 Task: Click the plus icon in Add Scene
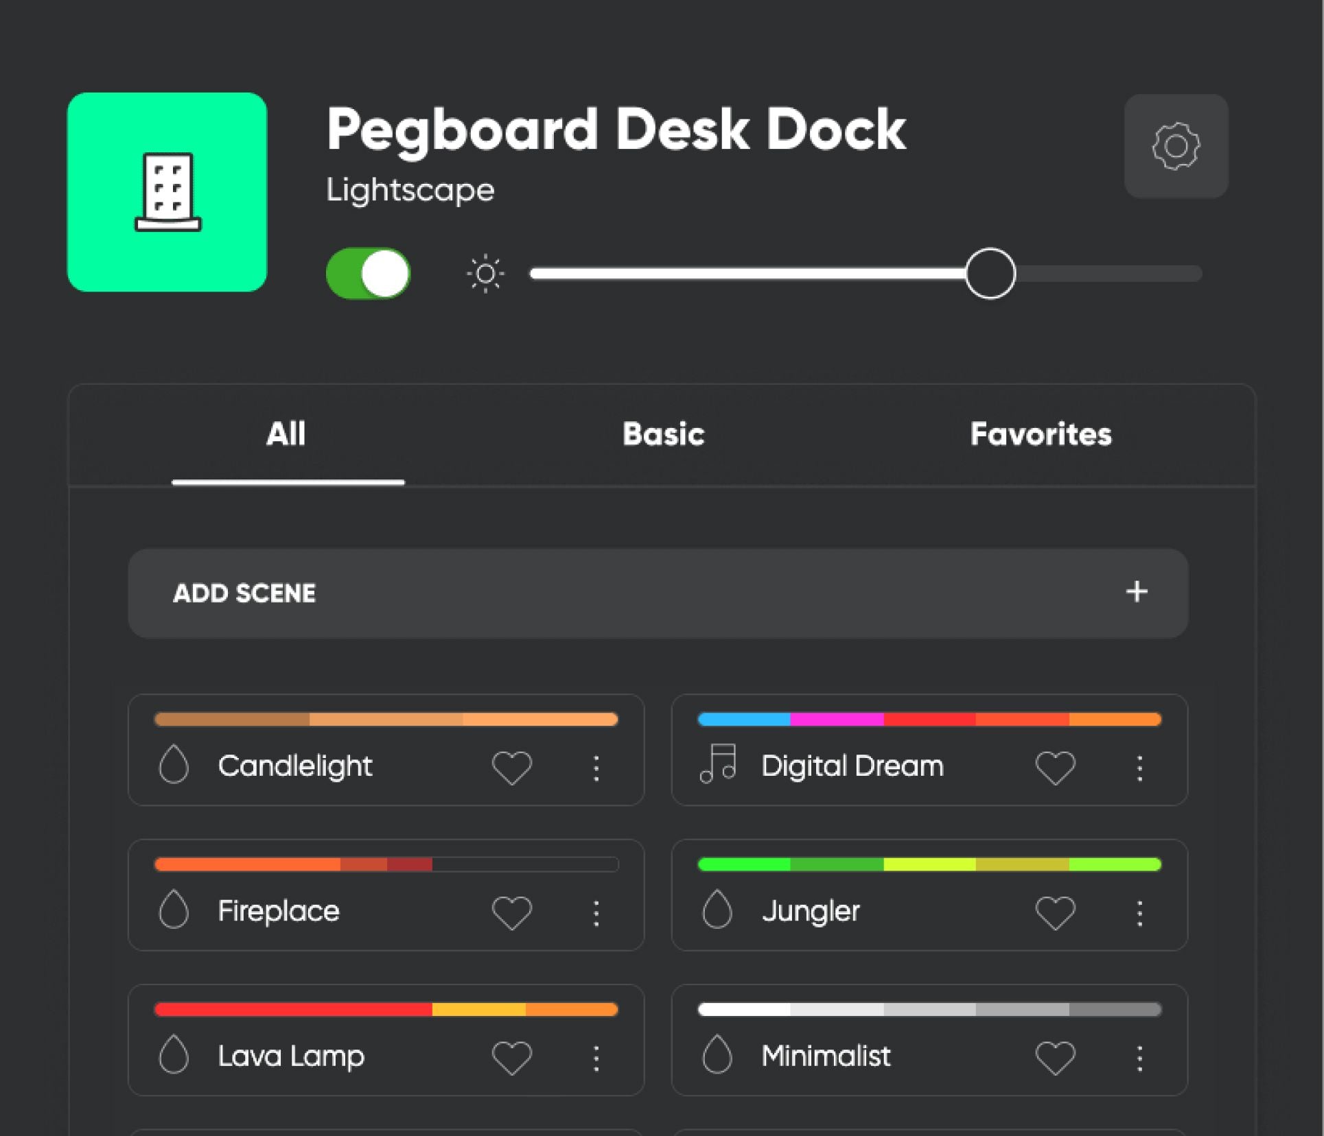click(x=1137, y=592)
